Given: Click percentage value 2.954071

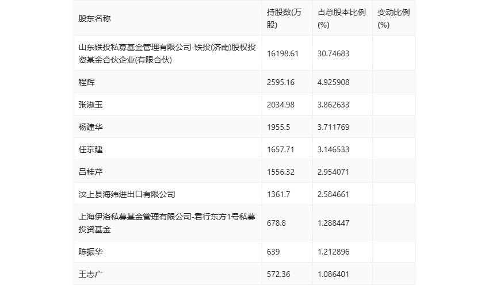Looking at the screenshot, I should point(333,172).
